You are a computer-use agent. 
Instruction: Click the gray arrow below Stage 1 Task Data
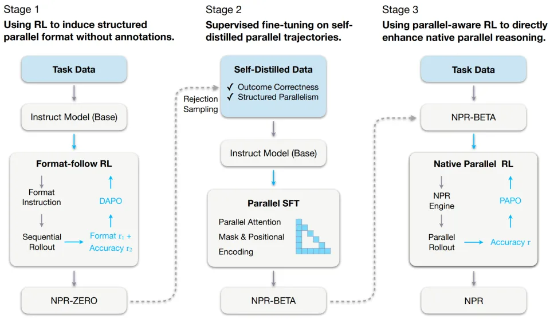pos(73,94)
